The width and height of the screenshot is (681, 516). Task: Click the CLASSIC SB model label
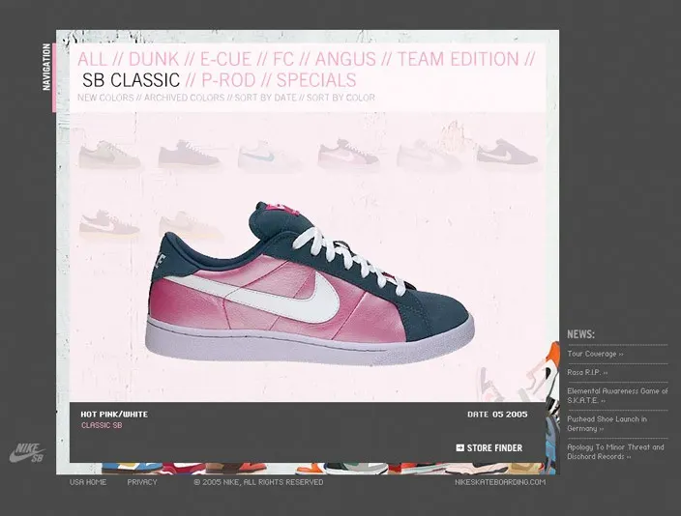[x=102, y=425]
